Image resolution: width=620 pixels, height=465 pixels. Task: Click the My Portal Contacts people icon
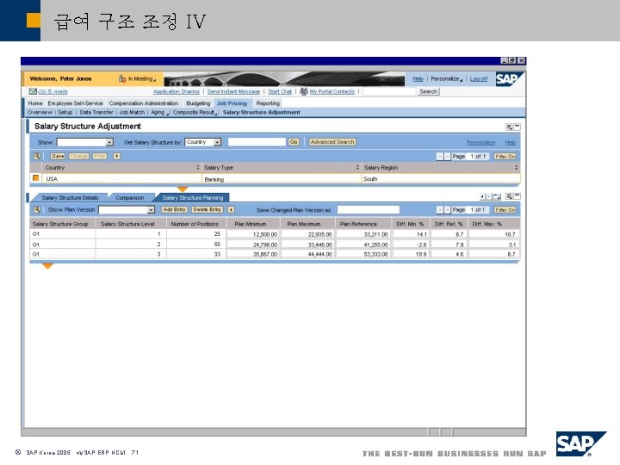[x=304, y=91]
